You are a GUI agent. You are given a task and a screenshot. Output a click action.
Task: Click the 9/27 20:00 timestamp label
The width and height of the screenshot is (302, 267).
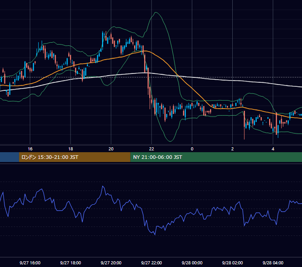[x=111, y=263]
